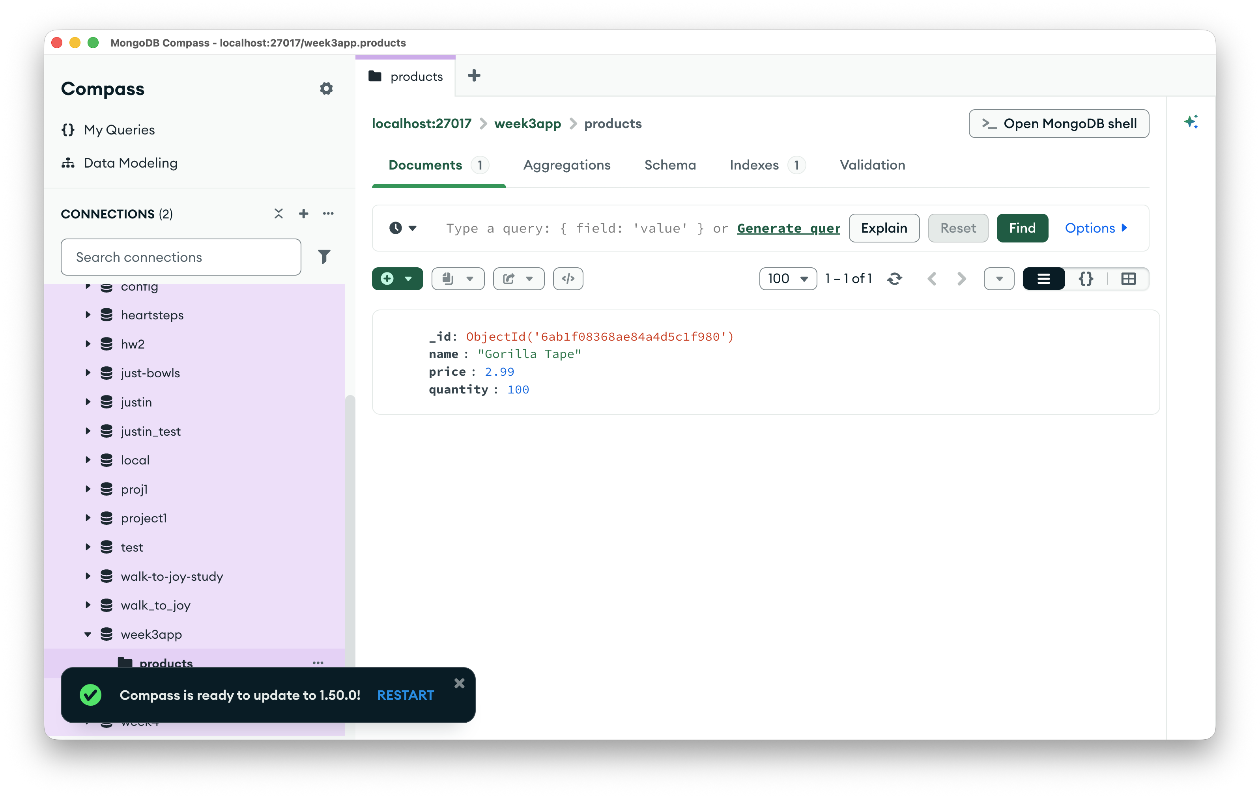Screen dimensions: 1260x798
Task: Click Generate query link
Action: [788, 229]
